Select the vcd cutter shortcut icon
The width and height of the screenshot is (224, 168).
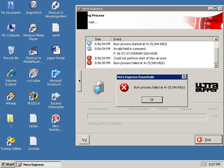pos(33,76)
